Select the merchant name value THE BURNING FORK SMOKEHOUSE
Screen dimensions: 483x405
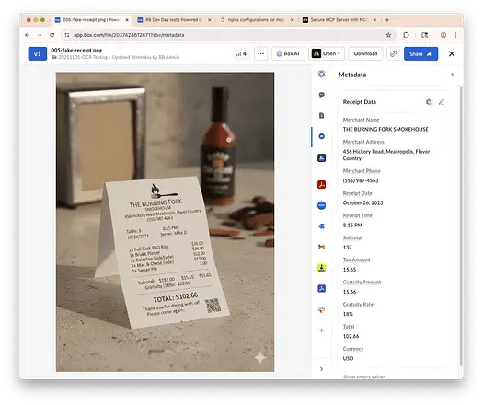pyautogui.click(x=385, y=129)
